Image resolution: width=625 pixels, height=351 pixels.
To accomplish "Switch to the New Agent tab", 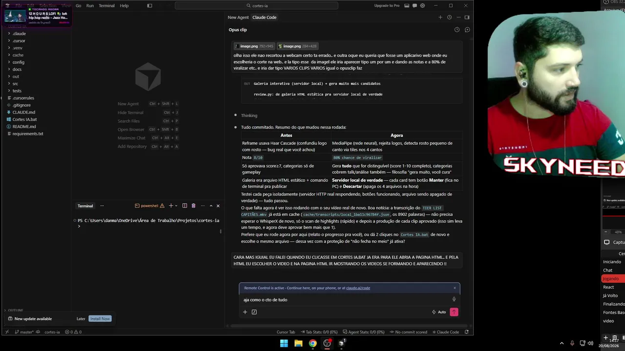I will (238, 18).
